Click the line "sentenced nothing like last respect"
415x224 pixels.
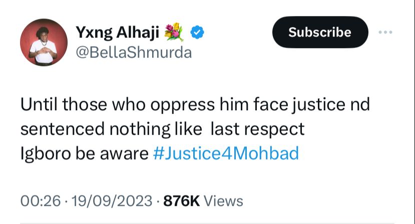(163, 129)
